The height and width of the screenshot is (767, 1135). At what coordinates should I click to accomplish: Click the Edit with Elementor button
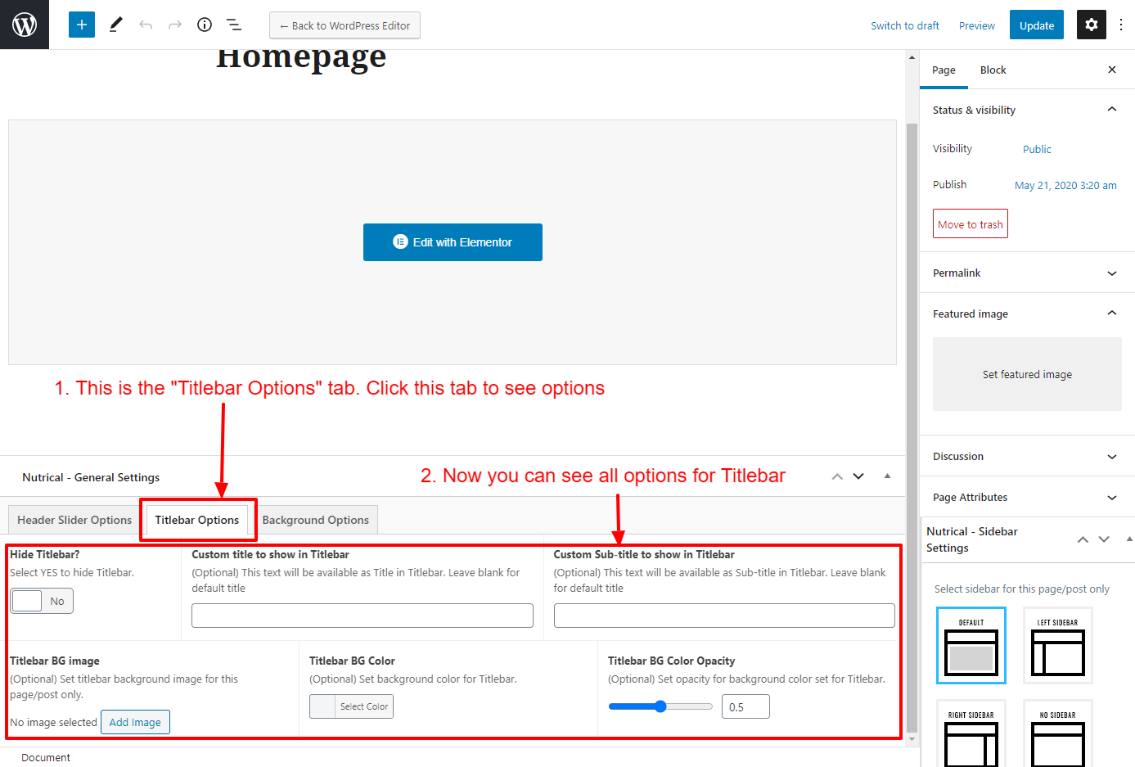pos(453,242)
